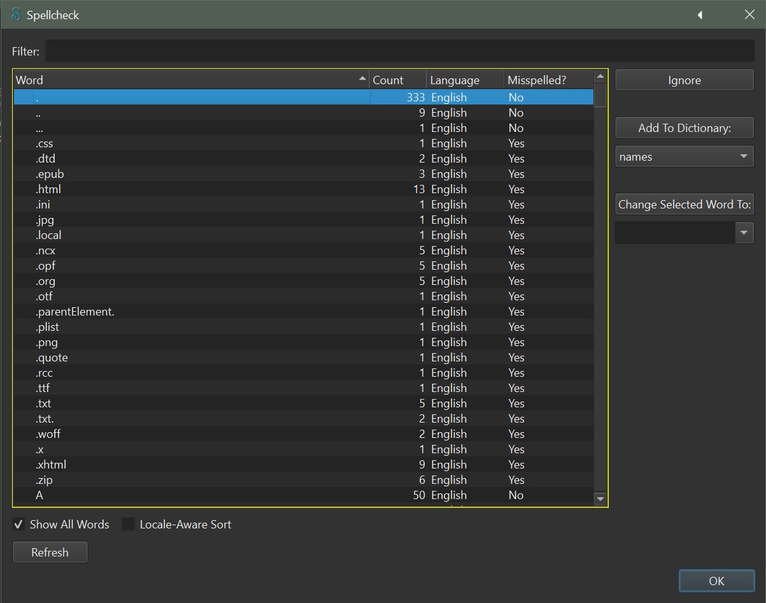This screenshot has width=766, height=603.
Task: Click Change Selected Word To button
Action: click(x=684, y=205)
